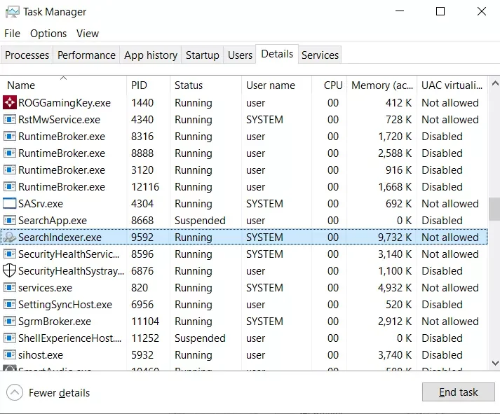This screenshot has width=500, height=414.
Task: Switch to the Processes tab
Action: 27,55
